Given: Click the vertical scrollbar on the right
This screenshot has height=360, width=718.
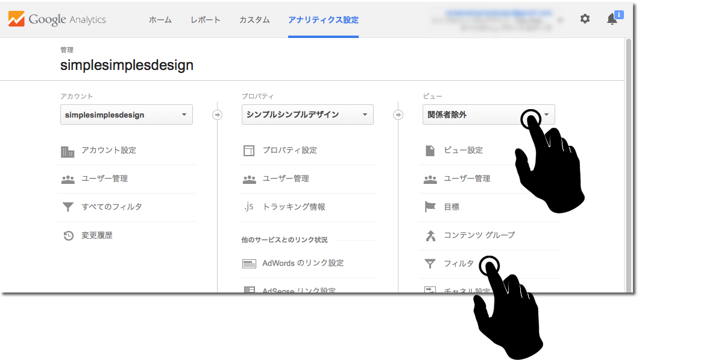Looking at the screenshot, I should pyautogui.click(x=628, y=163).
